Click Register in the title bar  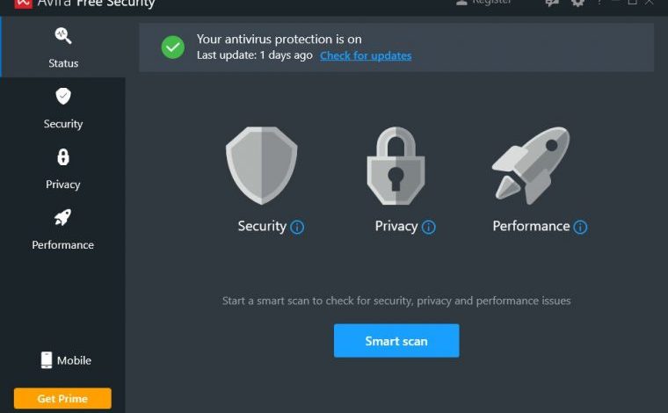point(484,2)
